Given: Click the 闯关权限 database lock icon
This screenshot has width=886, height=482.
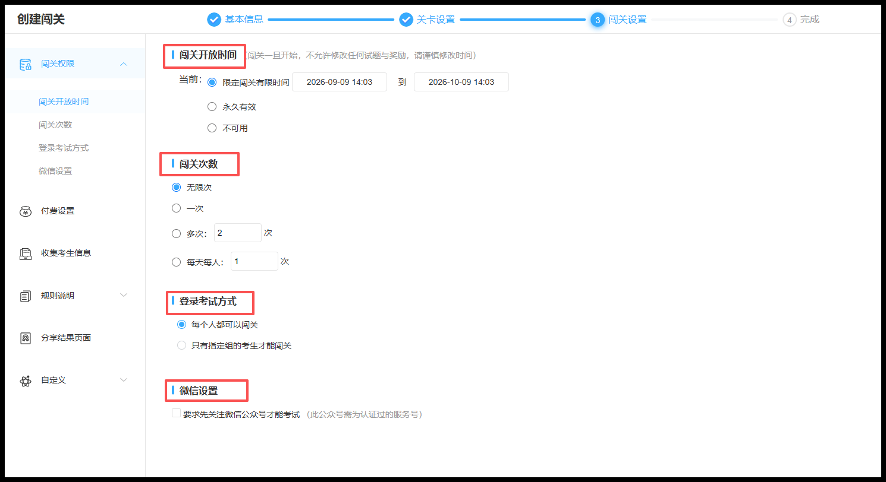Looking at the screenshot, I should tap(26, 64).
